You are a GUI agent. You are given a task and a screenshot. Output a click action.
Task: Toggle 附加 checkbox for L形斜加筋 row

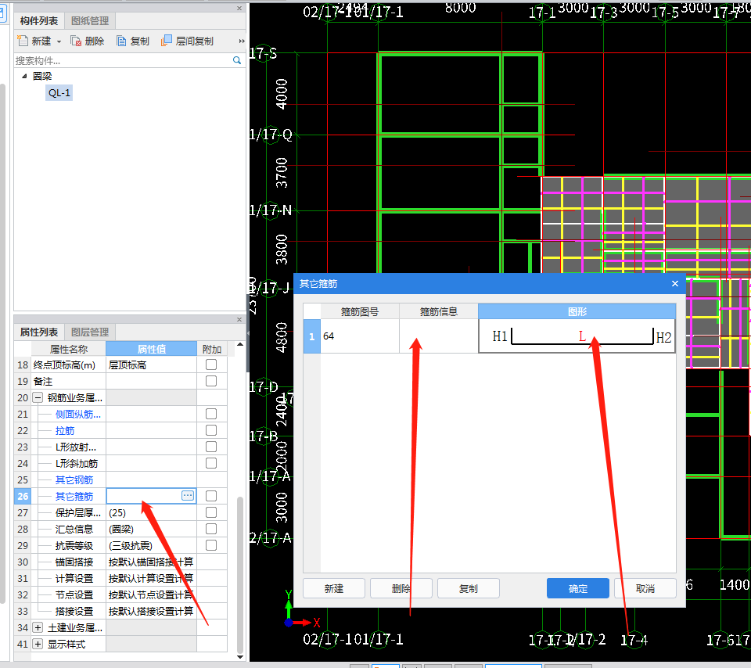[211, 463]
